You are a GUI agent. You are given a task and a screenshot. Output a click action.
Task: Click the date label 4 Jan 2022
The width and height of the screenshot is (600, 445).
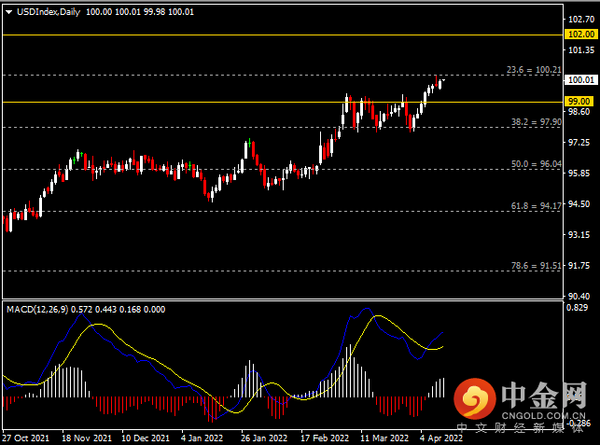click(202, 438)
